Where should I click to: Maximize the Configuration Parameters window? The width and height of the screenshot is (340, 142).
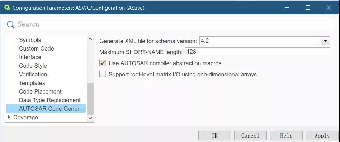pyautogui.click(x=308, y=8)
